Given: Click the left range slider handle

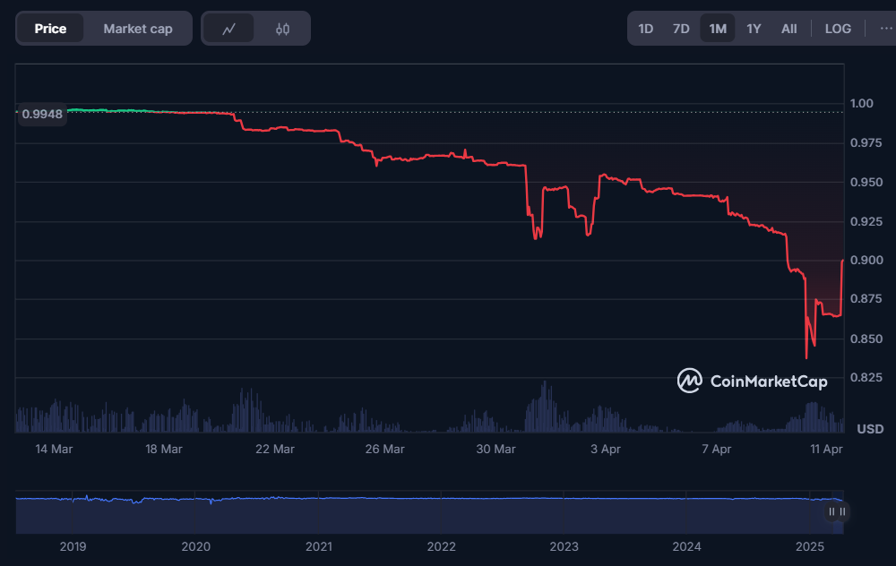Looking at the screenshot, I should tap(831, 511).
